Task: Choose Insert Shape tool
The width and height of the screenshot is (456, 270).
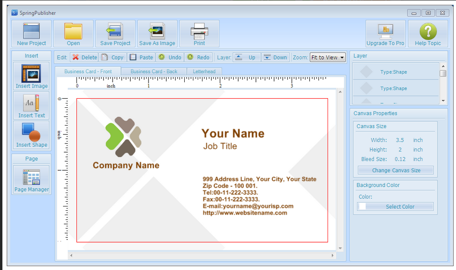Action: click(31, 135)
